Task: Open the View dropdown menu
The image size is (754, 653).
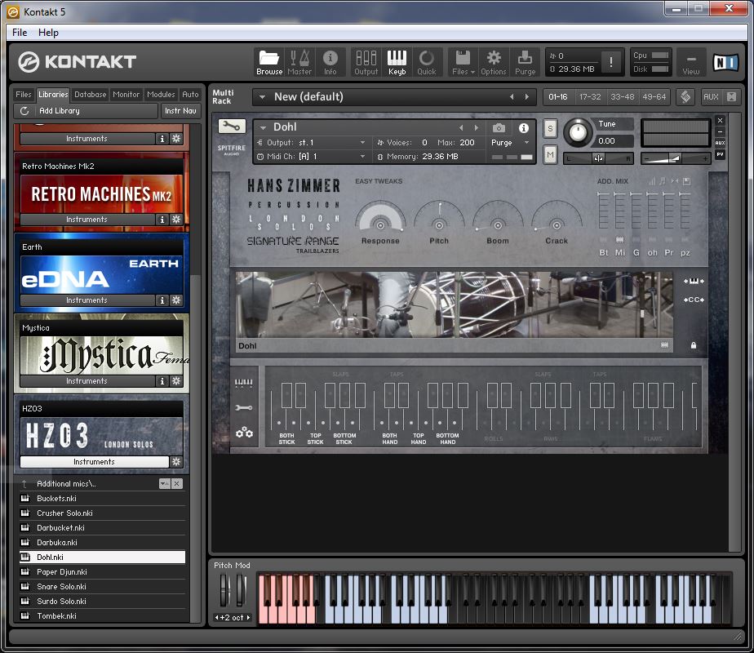Action: [690, 63]
